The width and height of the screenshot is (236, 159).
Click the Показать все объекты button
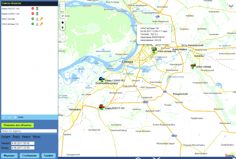coord(17,125)
